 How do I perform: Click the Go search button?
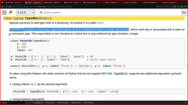tap(184, 13)
